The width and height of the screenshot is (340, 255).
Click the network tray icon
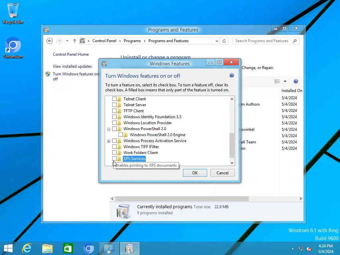pyautogui.click(x=301, y=248)
